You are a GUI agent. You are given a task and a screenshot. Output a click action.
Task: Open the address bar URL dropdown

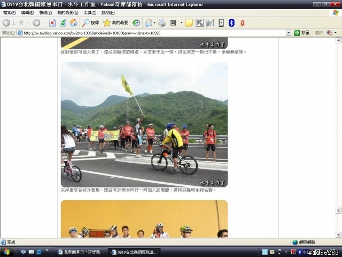coord(289,33)
